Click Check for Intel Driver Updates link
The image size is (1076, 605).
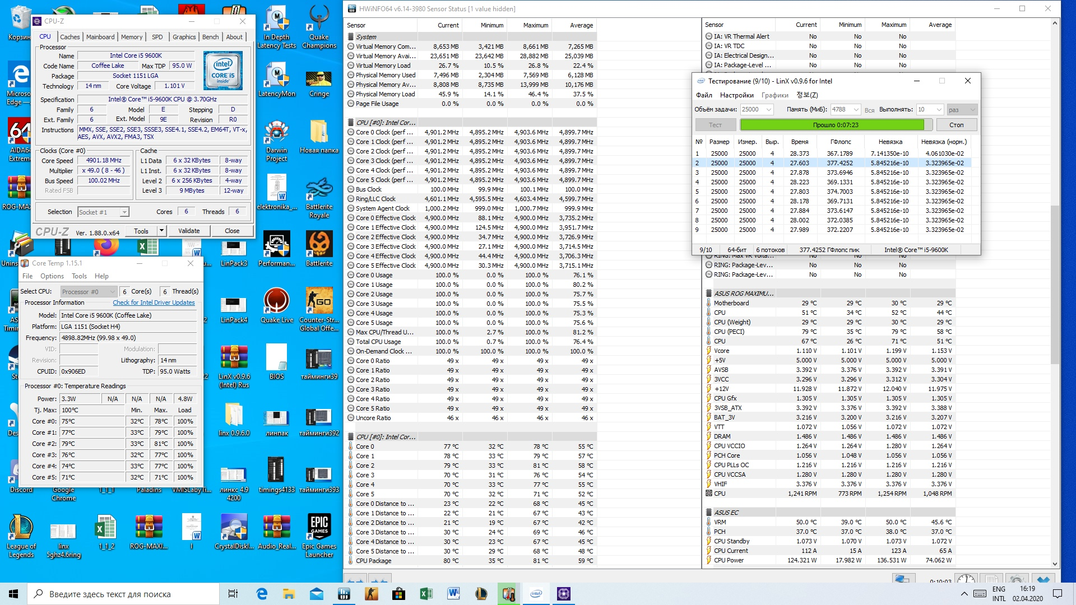pos(154,302)
